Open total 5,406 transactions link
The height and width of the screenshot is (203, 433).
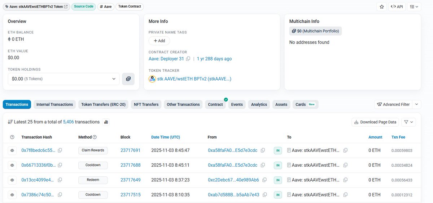coord(68,122)
